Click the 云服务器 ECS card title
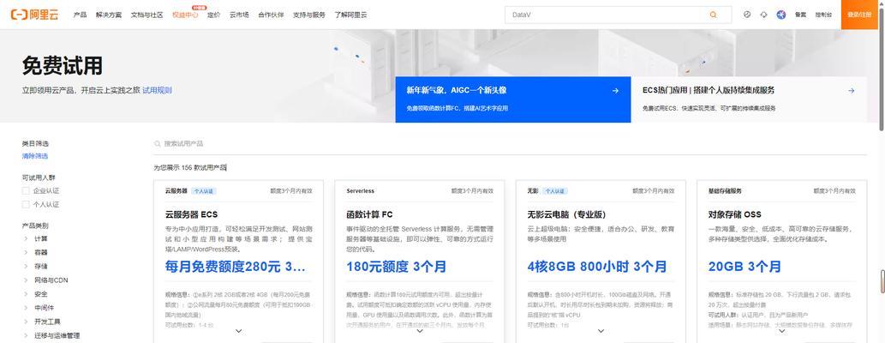The width and height of the screenshot is (885, 343). point(191,214)
